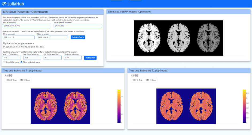Click the right brain map in T2 plot
Image resolution: width=252 pixels, height=135 pixels.
pyautogui.click(x=201, y=106)
